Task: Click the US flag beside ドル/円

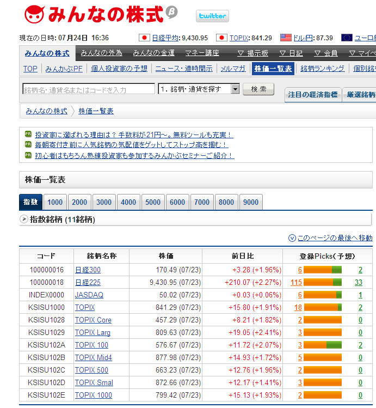Action: [286, 38]
